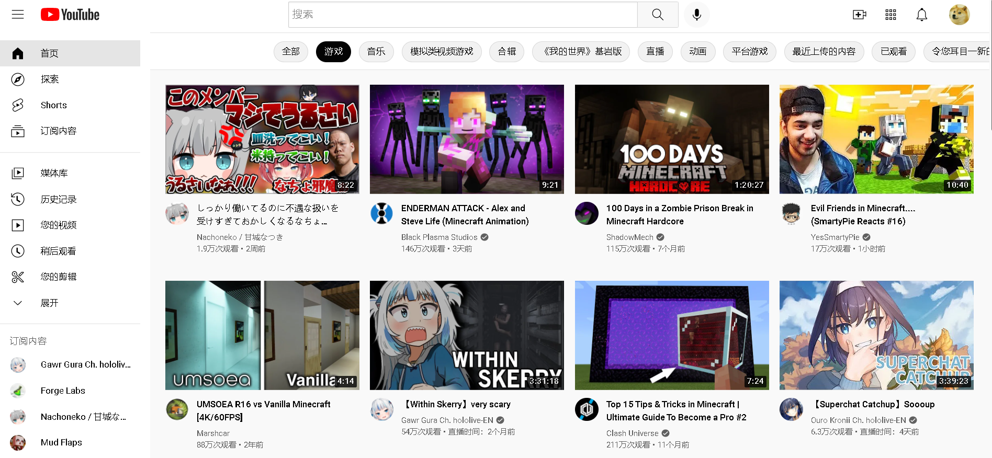Image resolution: width=992 pixels, height=458 pixels.
Task: Open the Nachoneko Japanese video thumbnail
Action: (262, 139)
